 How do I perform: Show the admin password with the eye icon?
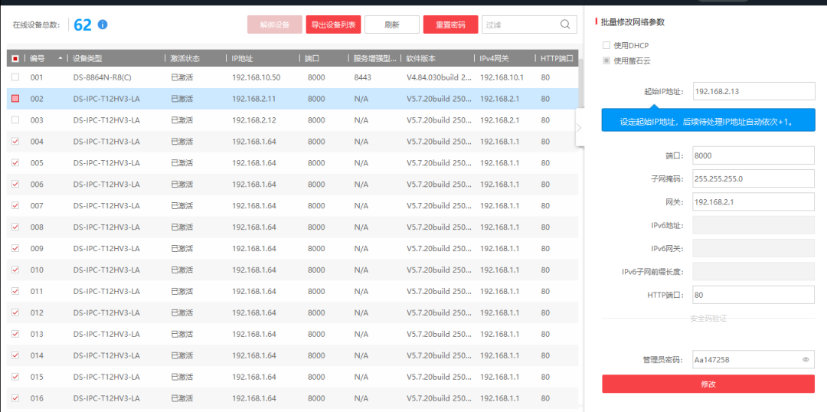pyautogui.click(x=806, y=359)
